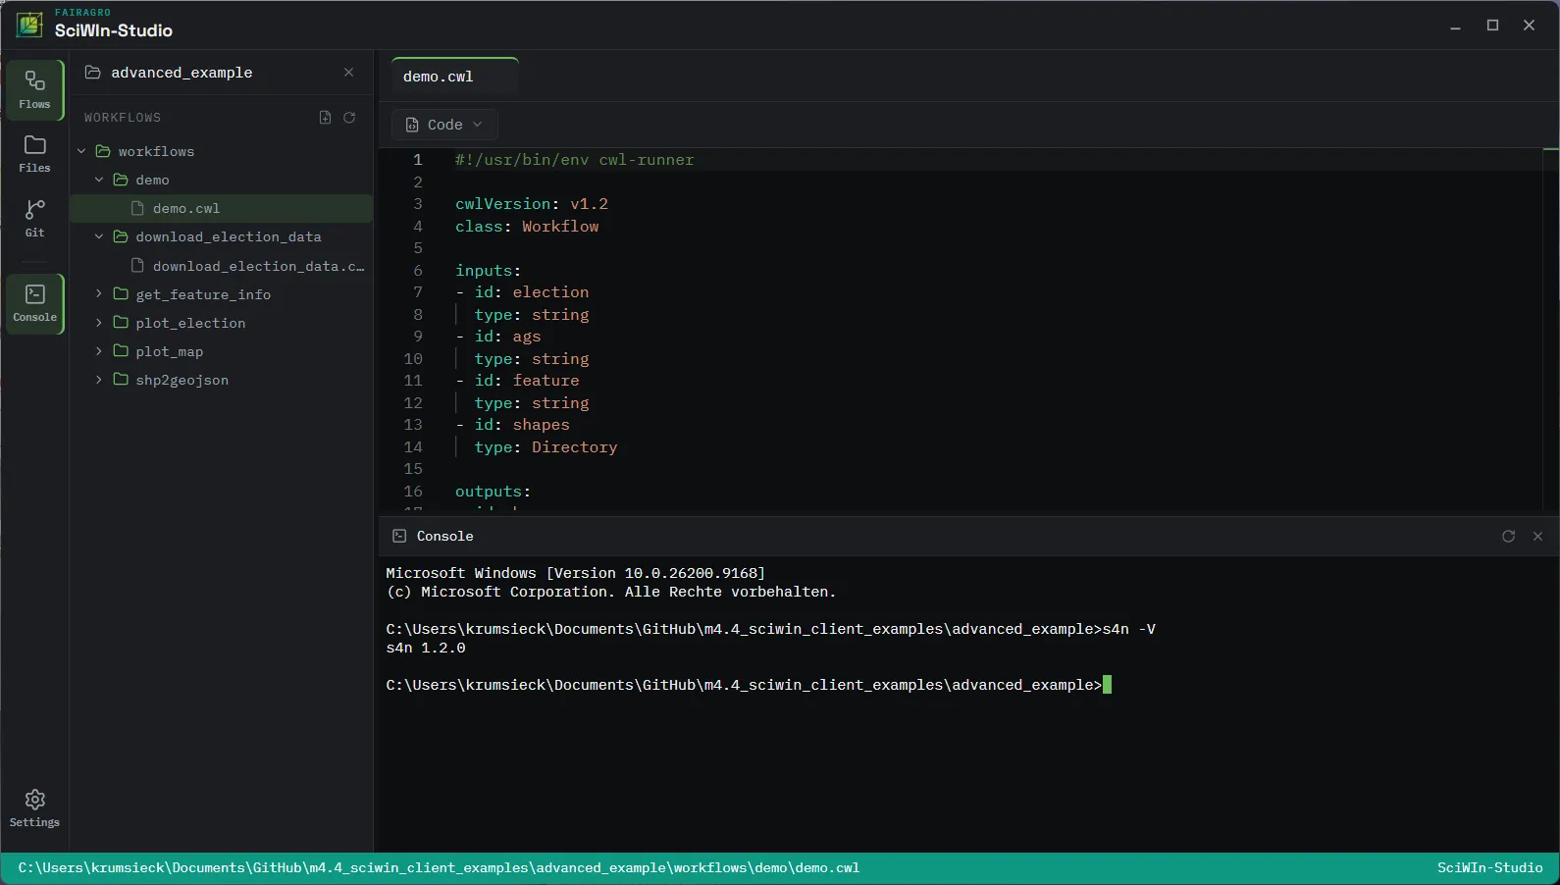
Task: Click the Console panel title
Action: [444, 536]
